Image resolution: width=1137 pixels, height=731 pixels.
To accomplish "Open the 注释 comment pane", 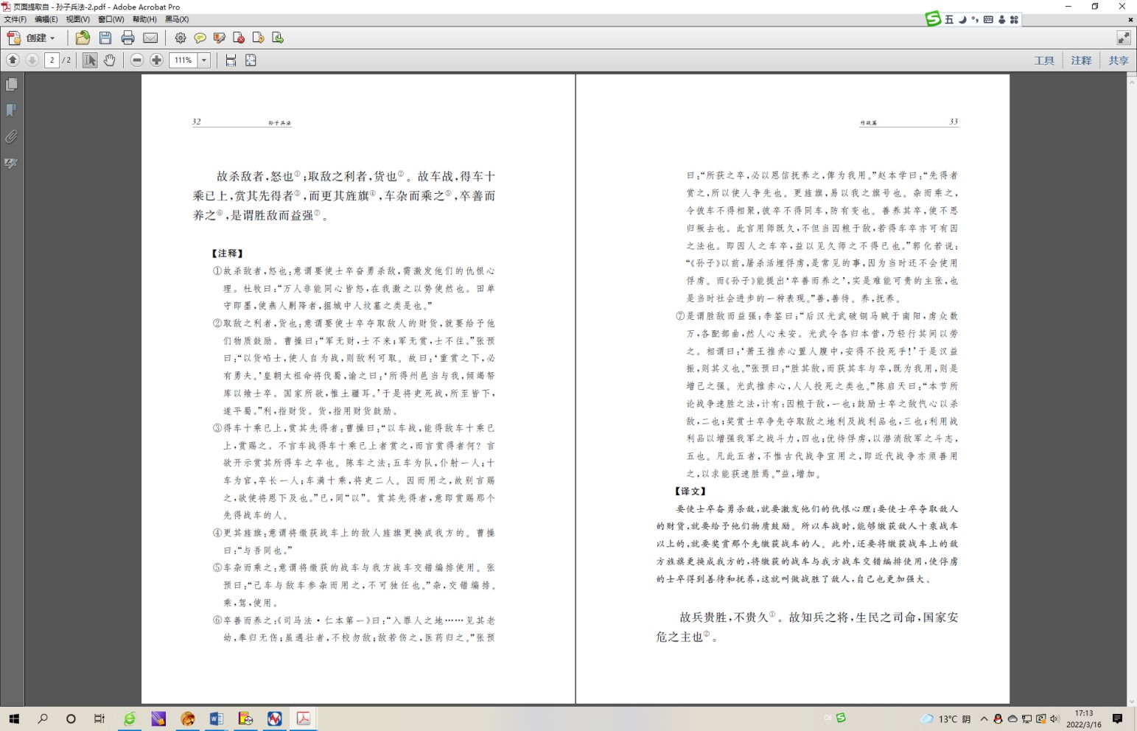I will point(1081,60).
